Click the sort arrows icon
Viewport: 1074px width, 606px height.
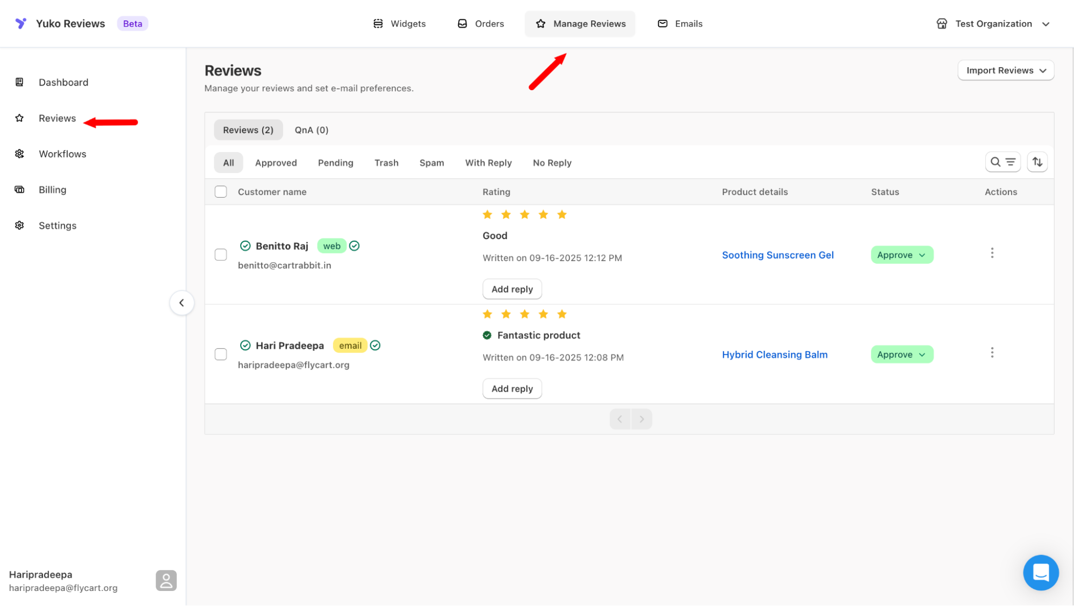pyautogui.click(x=1037, y=162)
